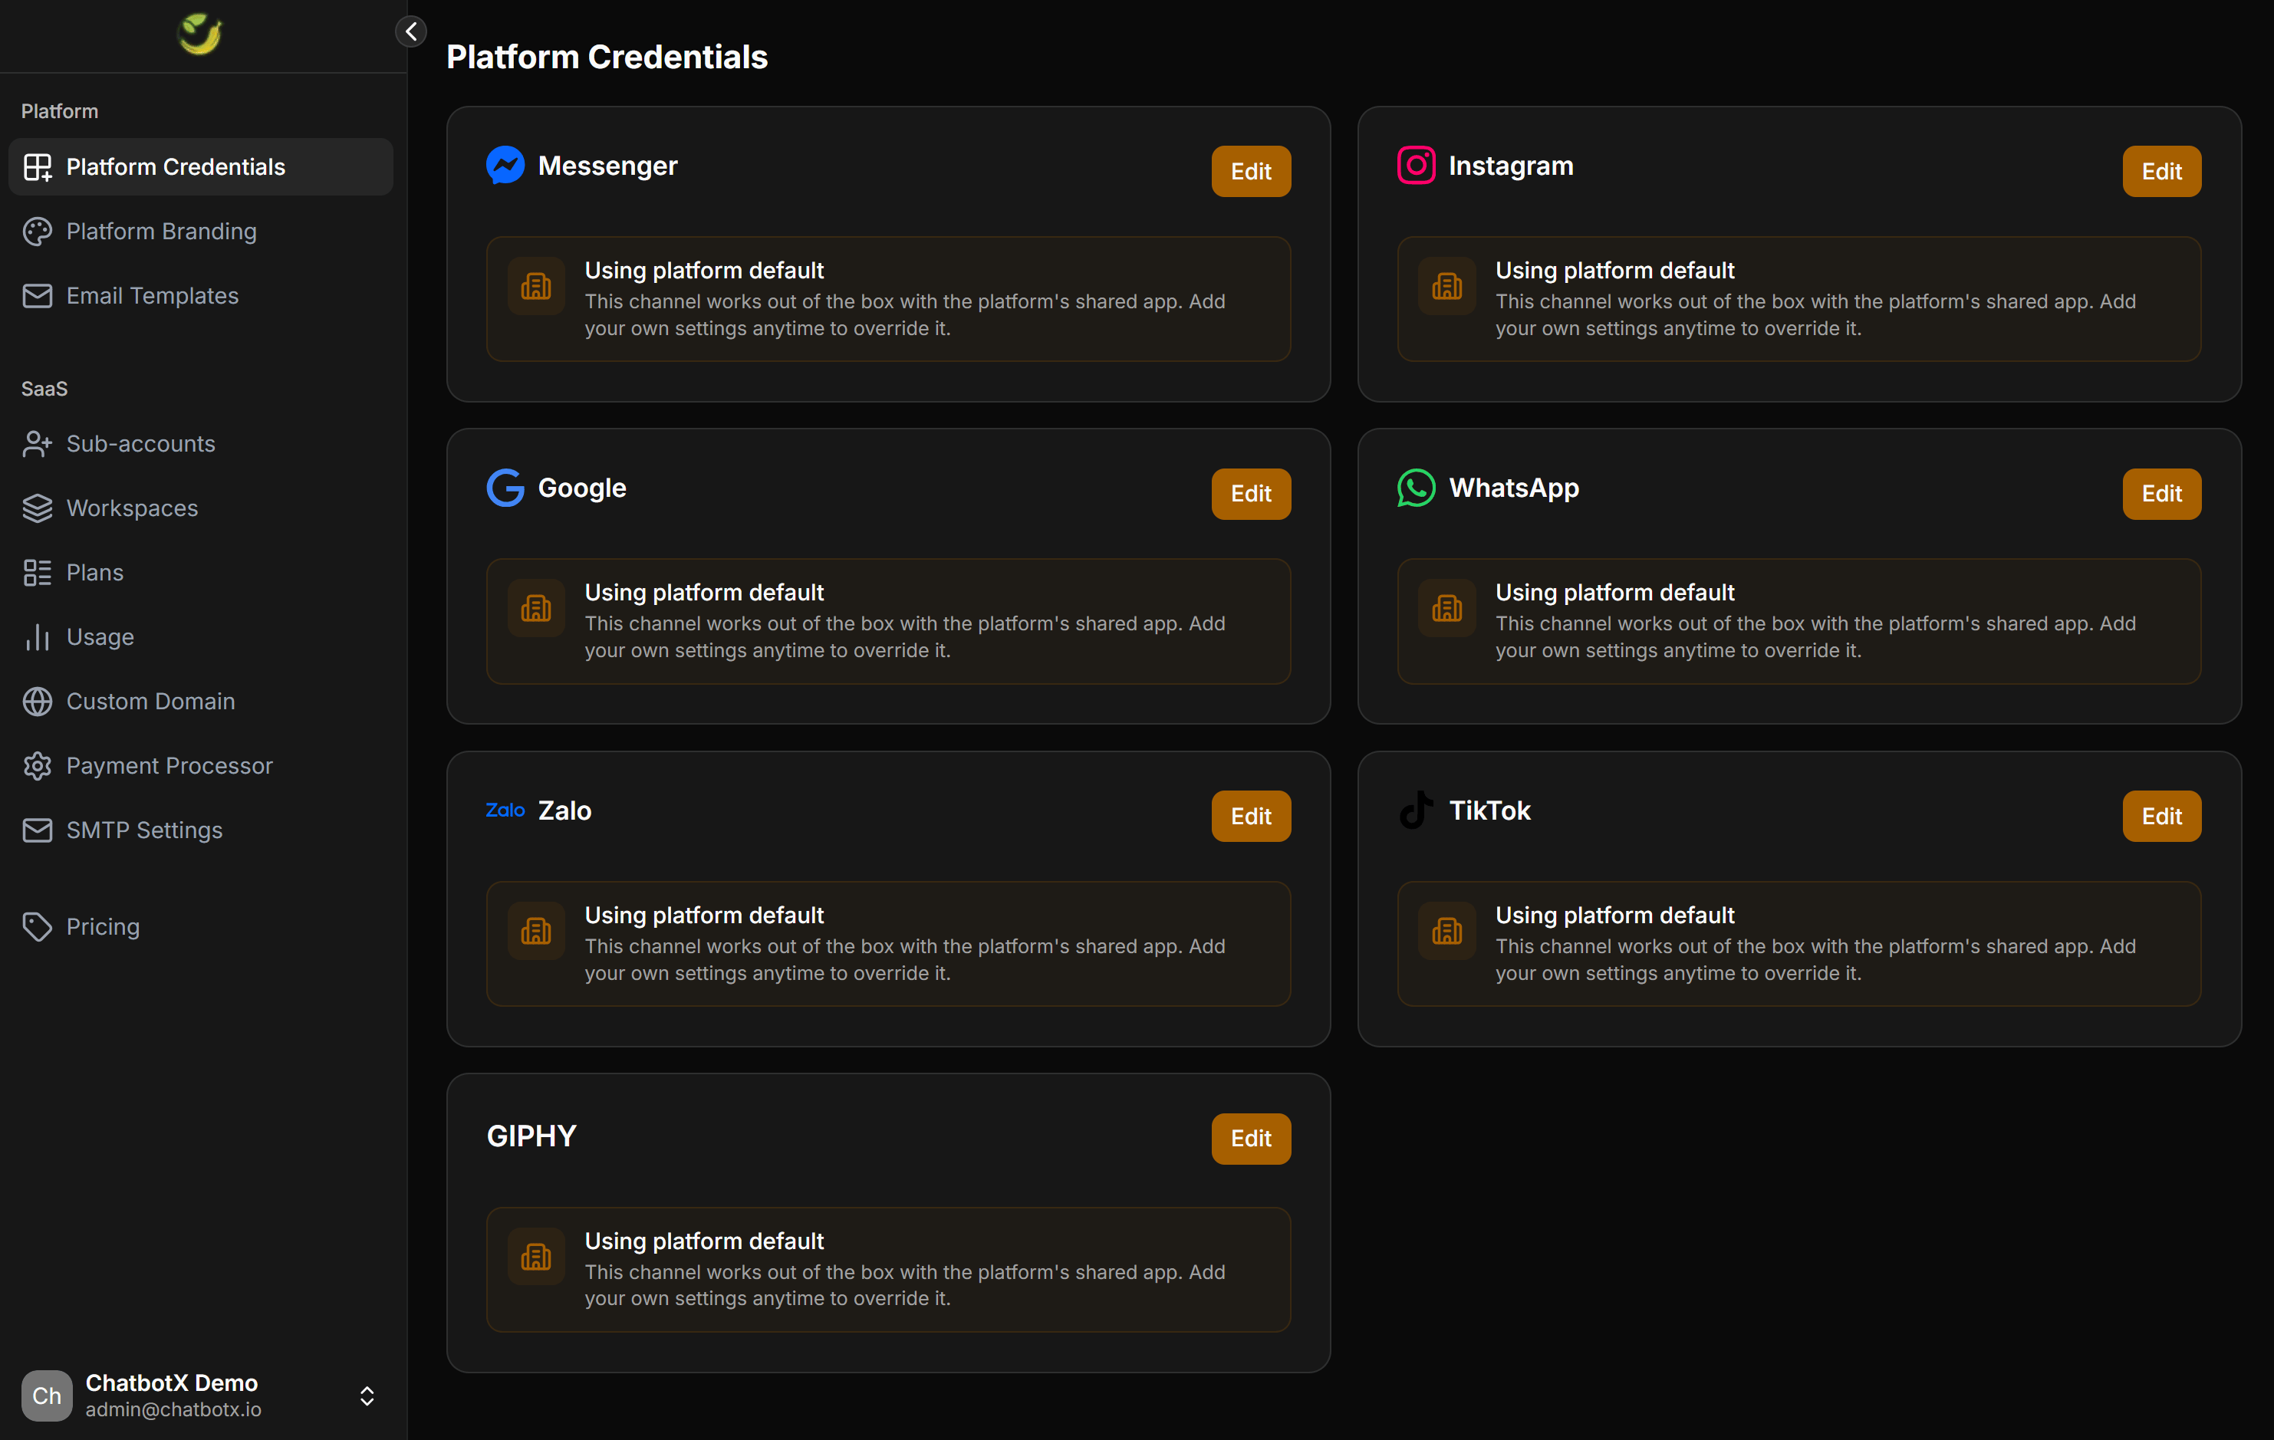Open the Plans section
Image resolution: width=2274 pixels, height=1440 pixels.
(x=201, y=572)
